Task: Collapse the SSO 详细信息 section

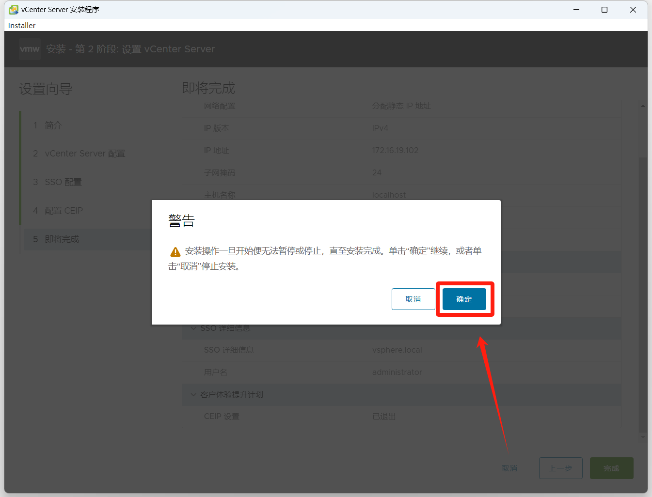Action: [x=194, y=328]
